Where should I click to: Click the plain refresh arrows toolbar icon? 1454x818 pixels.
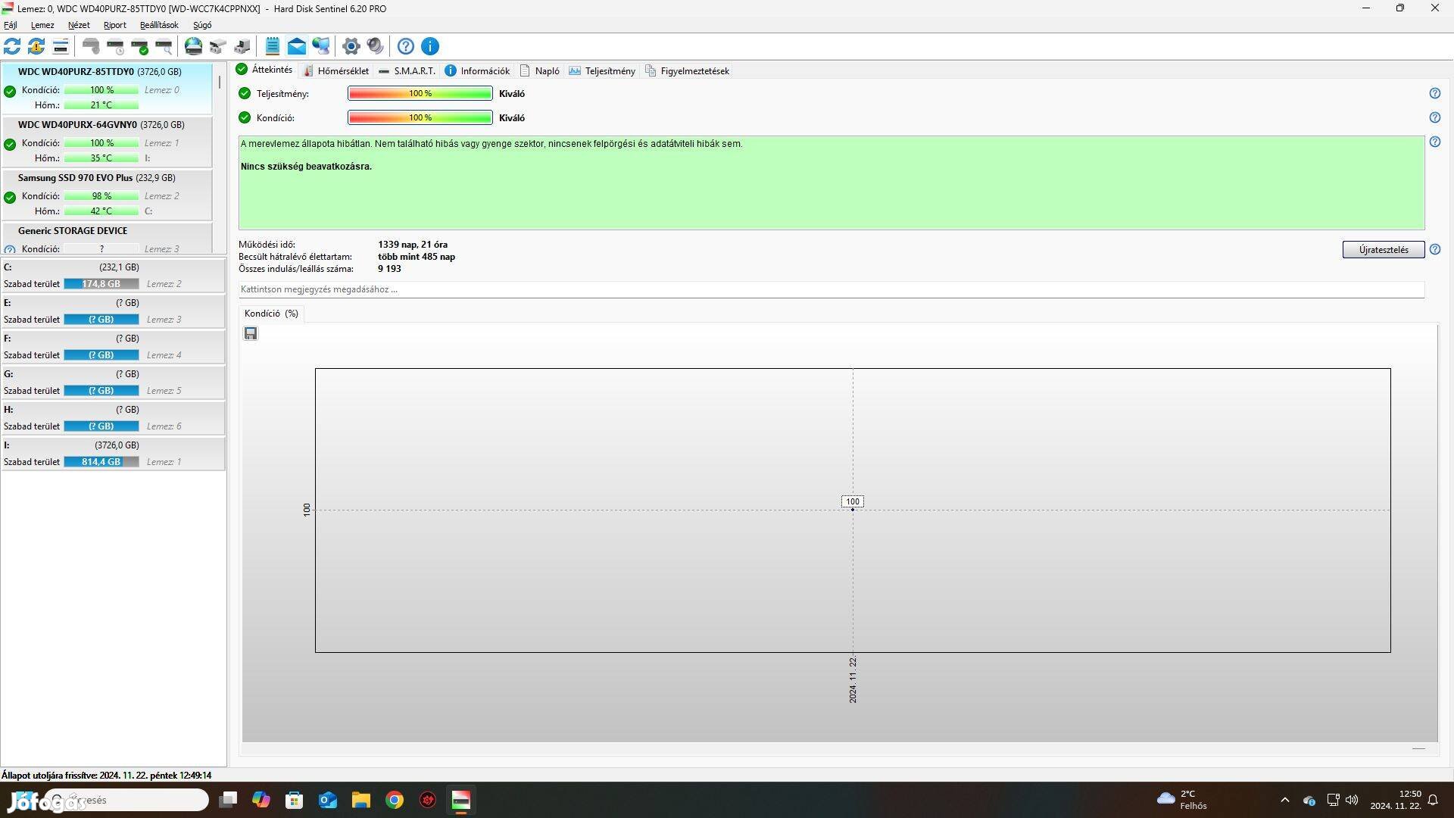12,46
